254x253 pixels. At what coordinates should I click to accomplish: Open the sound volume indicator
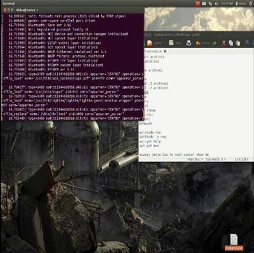coord(216,4)
